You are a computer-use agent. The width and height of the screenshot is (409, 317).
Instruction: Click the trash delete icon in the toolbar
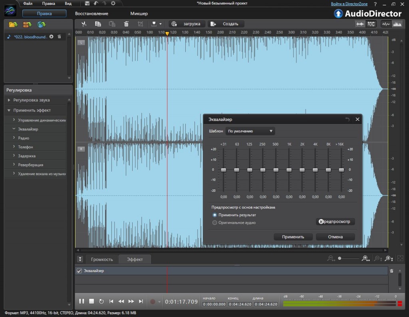coord(126,24)
